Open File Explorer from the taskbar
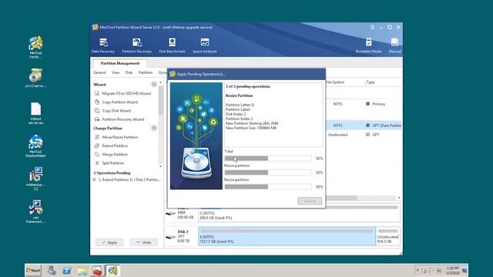493x277 pixels. 82,270
